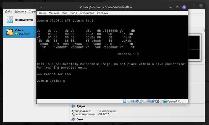This screenshot has width=209, height=125.
Task: Click the optical disc status icon
Action: click(x=129, y=101)
